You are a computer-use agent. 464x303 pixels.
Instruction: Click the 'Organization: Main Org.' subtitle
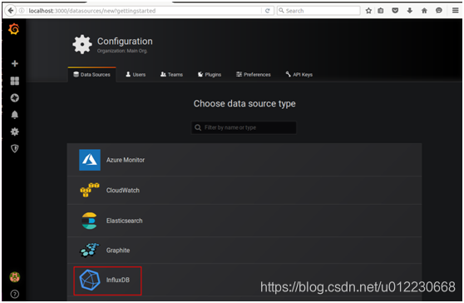[x=122, y=51]
